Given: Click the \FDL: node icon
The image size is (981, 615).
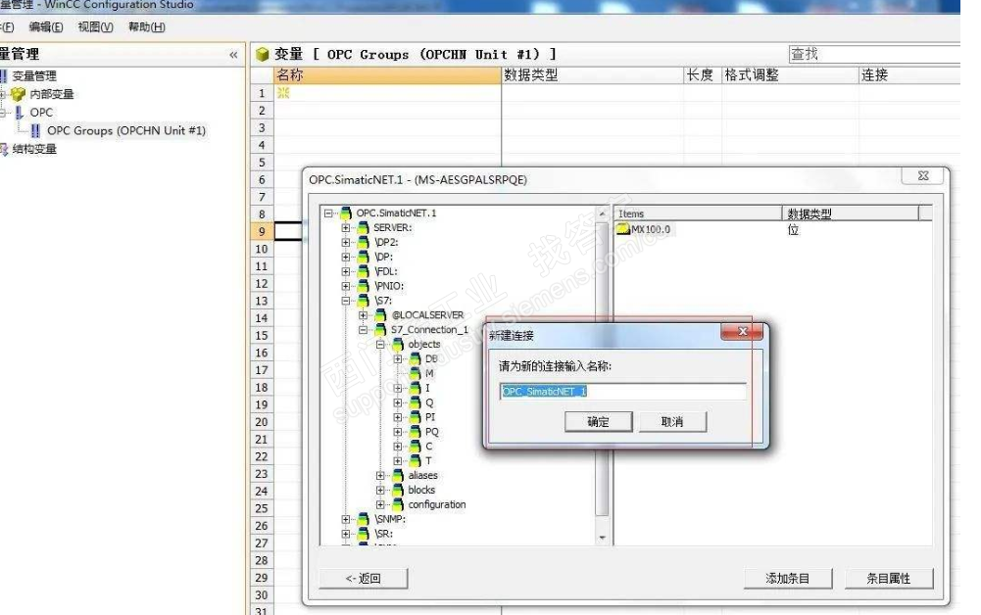Looking at the screenshot, I should tap(364, 271).
